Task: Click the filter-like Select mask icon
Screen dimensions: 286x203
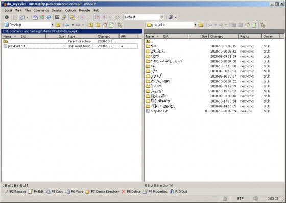Action: coord(98,17)
